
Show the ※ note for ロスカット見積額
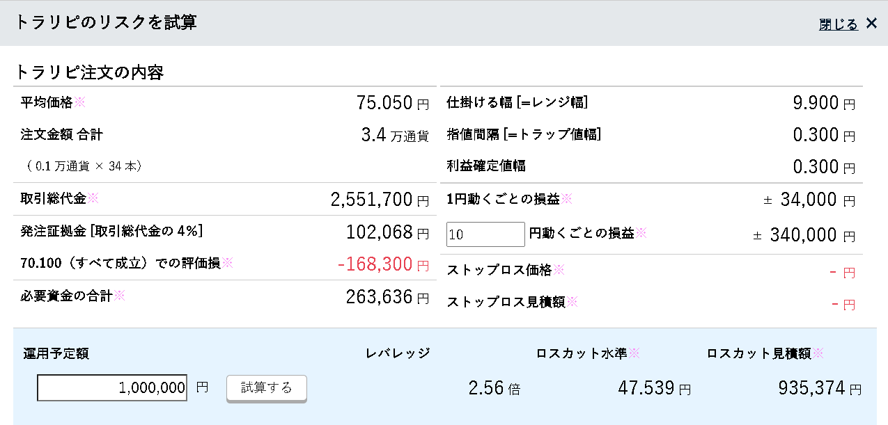[x=818, y=353]
